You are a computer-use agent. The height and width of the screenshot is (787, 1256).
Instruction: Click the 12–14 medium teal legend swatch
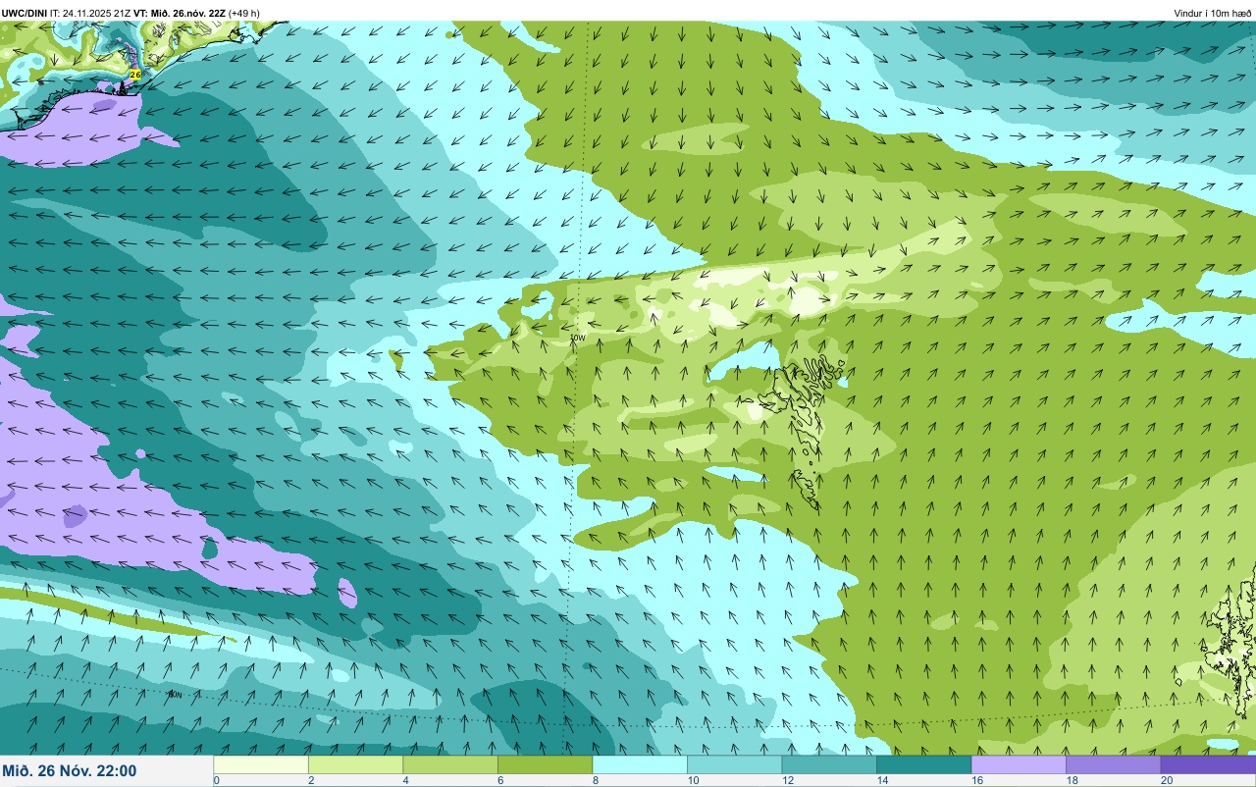tap(829, 764)
